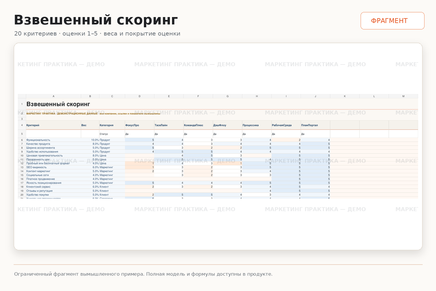The image size is (436, 291).
Task: Click Процессика score in Ширина ассортимента row
Action: pyautogui.click(x=257, y=148)
